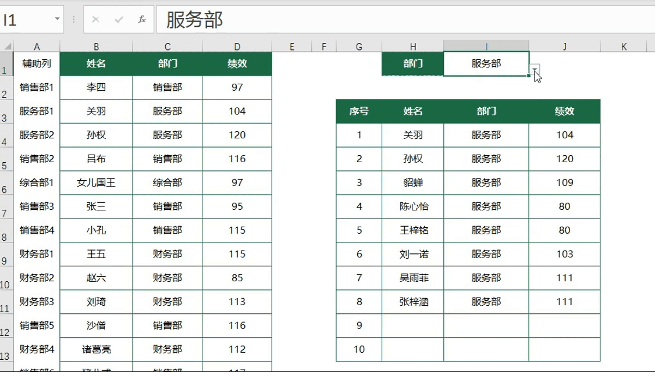655x372 pixels.
Task: Select column B header
Action: [96, 46]
